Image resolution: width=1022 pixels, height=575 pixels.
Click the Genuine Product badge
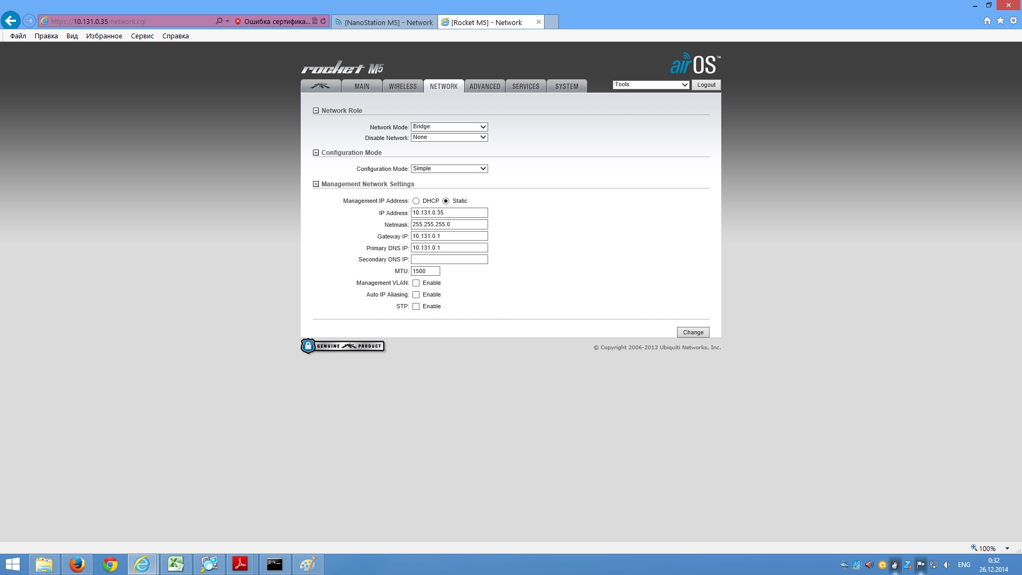pos(343,346)
